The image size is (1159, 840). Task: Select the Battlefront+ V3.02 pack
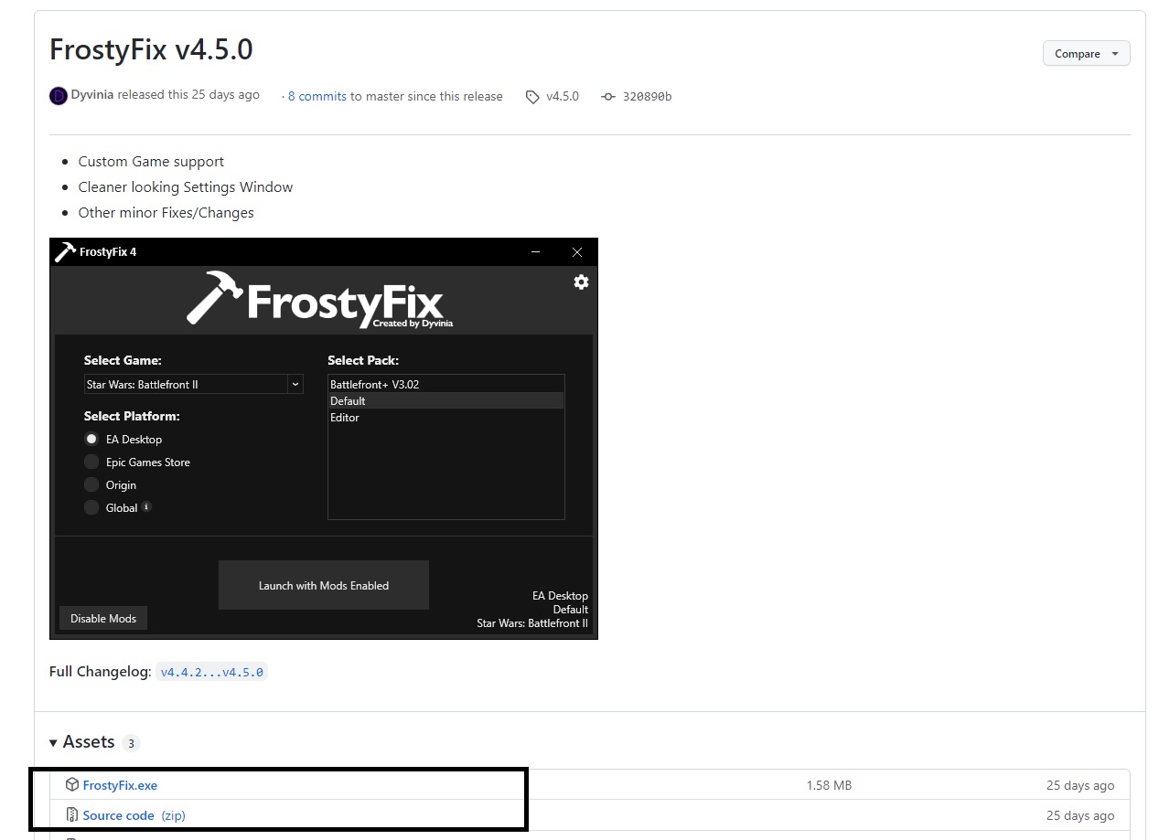(x=445, y=385)
